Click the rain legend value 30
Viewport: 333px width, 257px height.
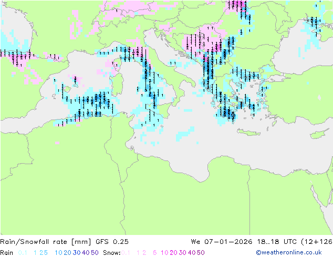pyautogui.click(x=77, y=253)
